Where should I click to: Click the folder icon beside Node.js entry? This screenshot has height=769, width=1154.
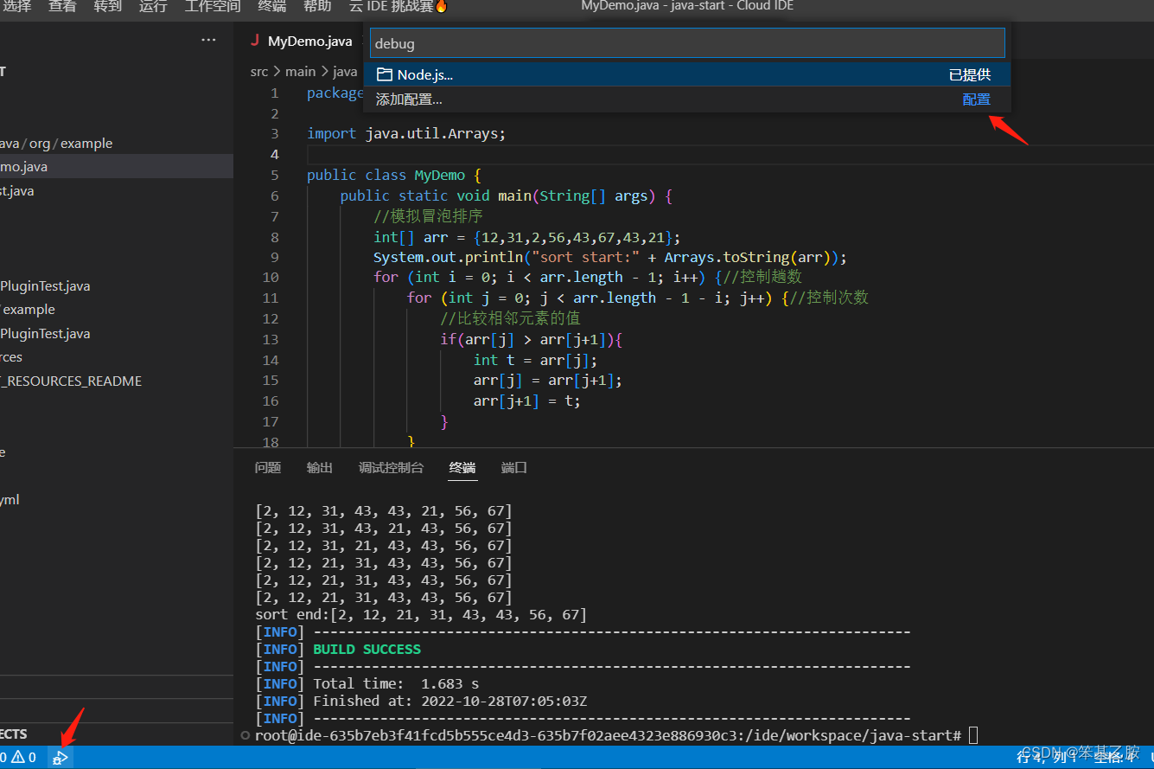pos(385,75)
